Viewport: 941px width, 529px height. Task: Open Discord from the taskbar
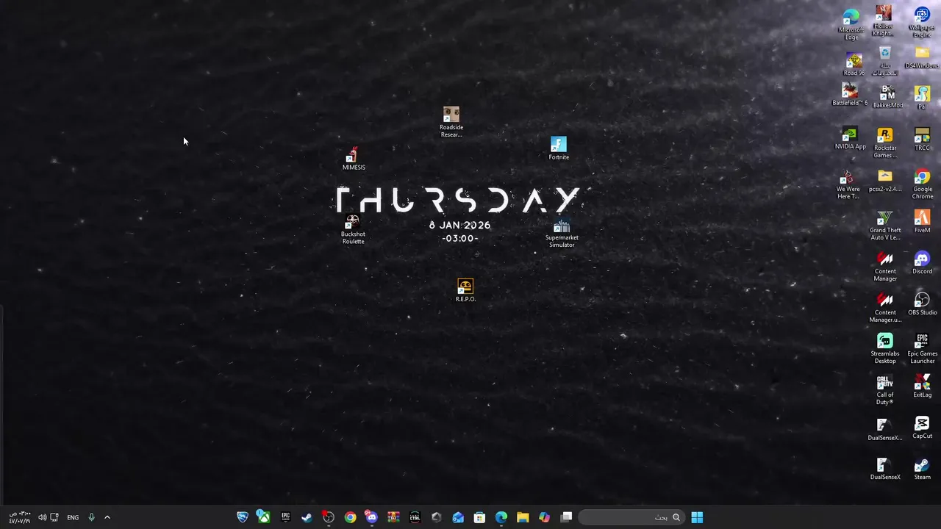[x=371, y=517]
